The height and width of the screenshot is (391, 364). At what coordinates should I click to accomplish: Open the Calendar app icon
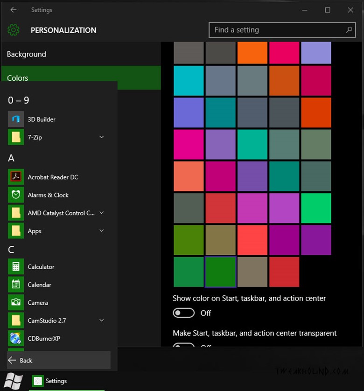[16, 285]
